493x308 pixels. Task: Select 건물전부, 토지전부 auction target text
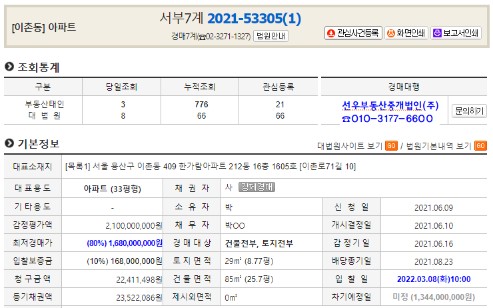tap(259, 243)
